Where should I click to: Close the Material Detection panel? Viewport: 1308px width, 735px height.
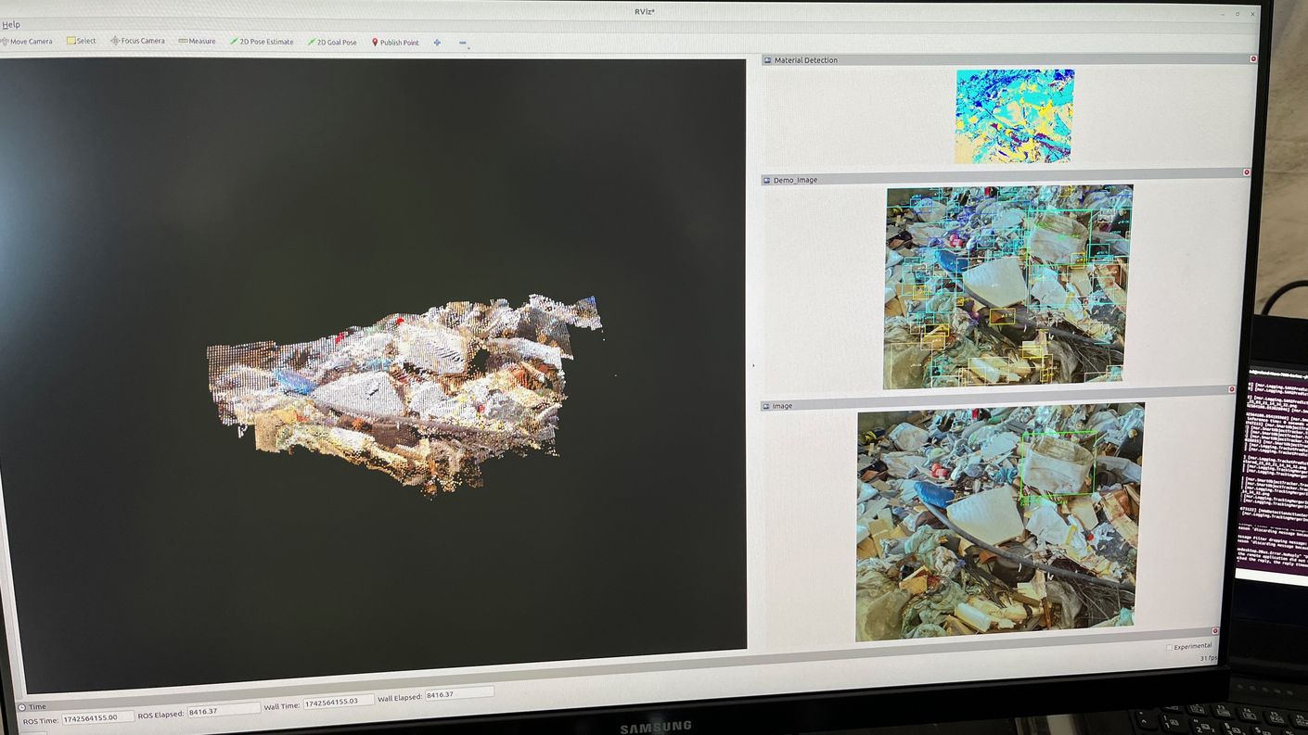(x=1253, y=58)
